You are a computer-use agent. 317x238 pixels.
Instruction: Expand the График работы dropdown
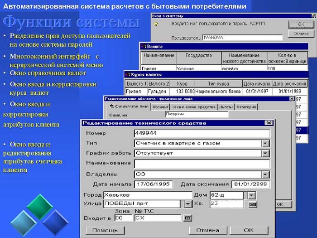coord(265,153)
